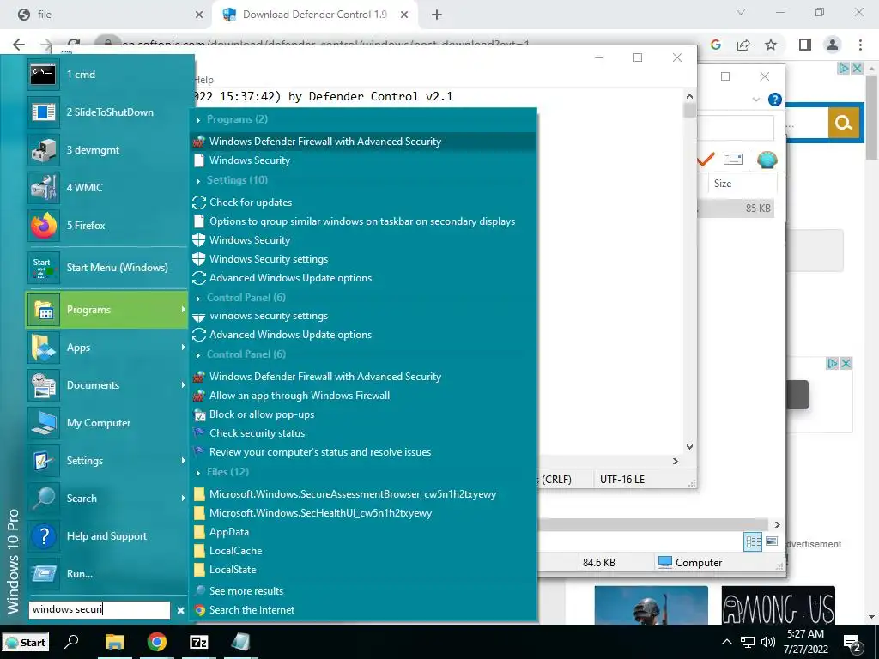
Task: Click the start menu search field
Action: tap(100, 610)
